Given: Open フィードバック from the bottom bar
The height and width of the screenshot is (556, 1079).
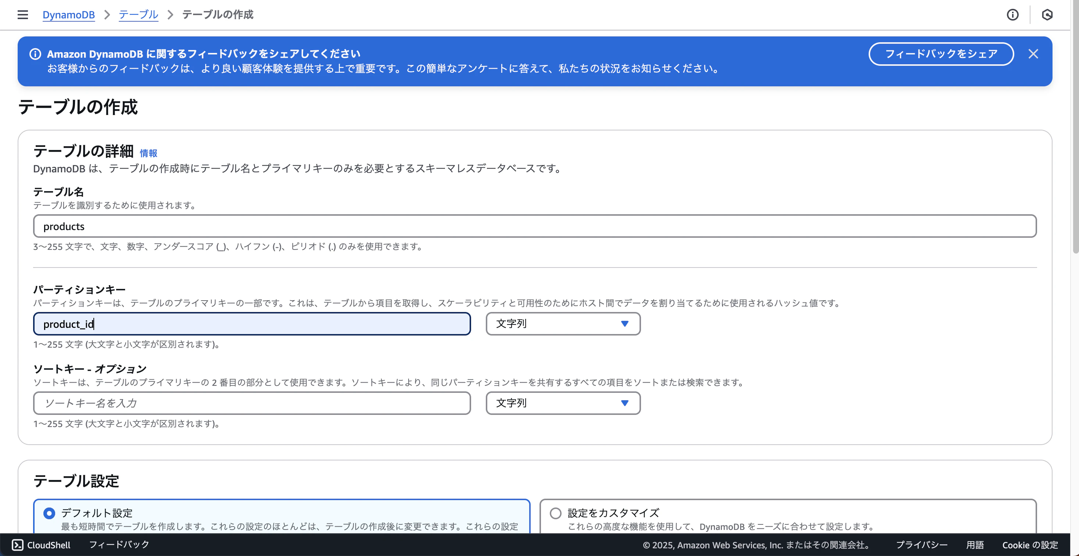Looking at the screenshot, I should [x=118, y=544].
